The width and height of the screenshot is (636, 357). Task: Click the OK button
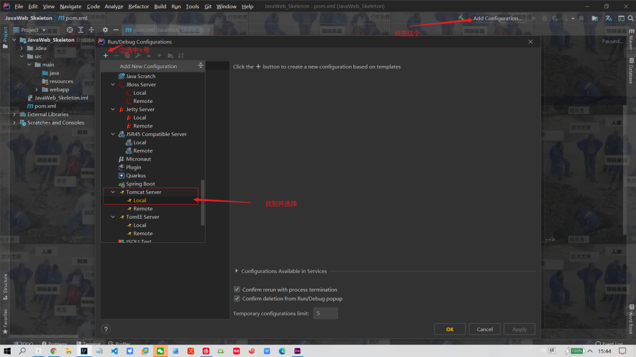[450, 329]
